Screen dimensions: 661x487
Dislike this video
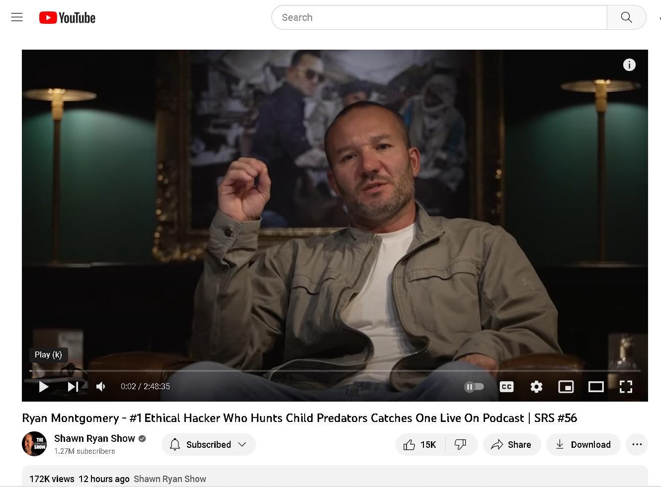(461, 444)
